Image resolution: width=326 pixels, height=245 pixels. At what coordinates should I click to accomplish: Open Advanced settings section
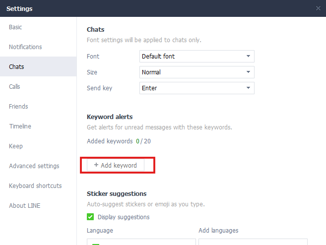[34, 166]
